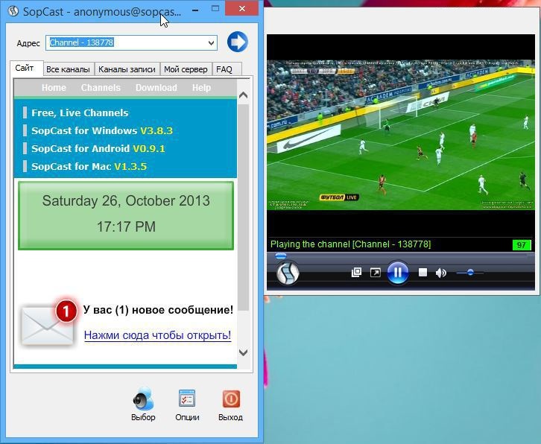541x444 pixels.
Task: Go to Home in the site navigation
Action: [x=54, y=88]
